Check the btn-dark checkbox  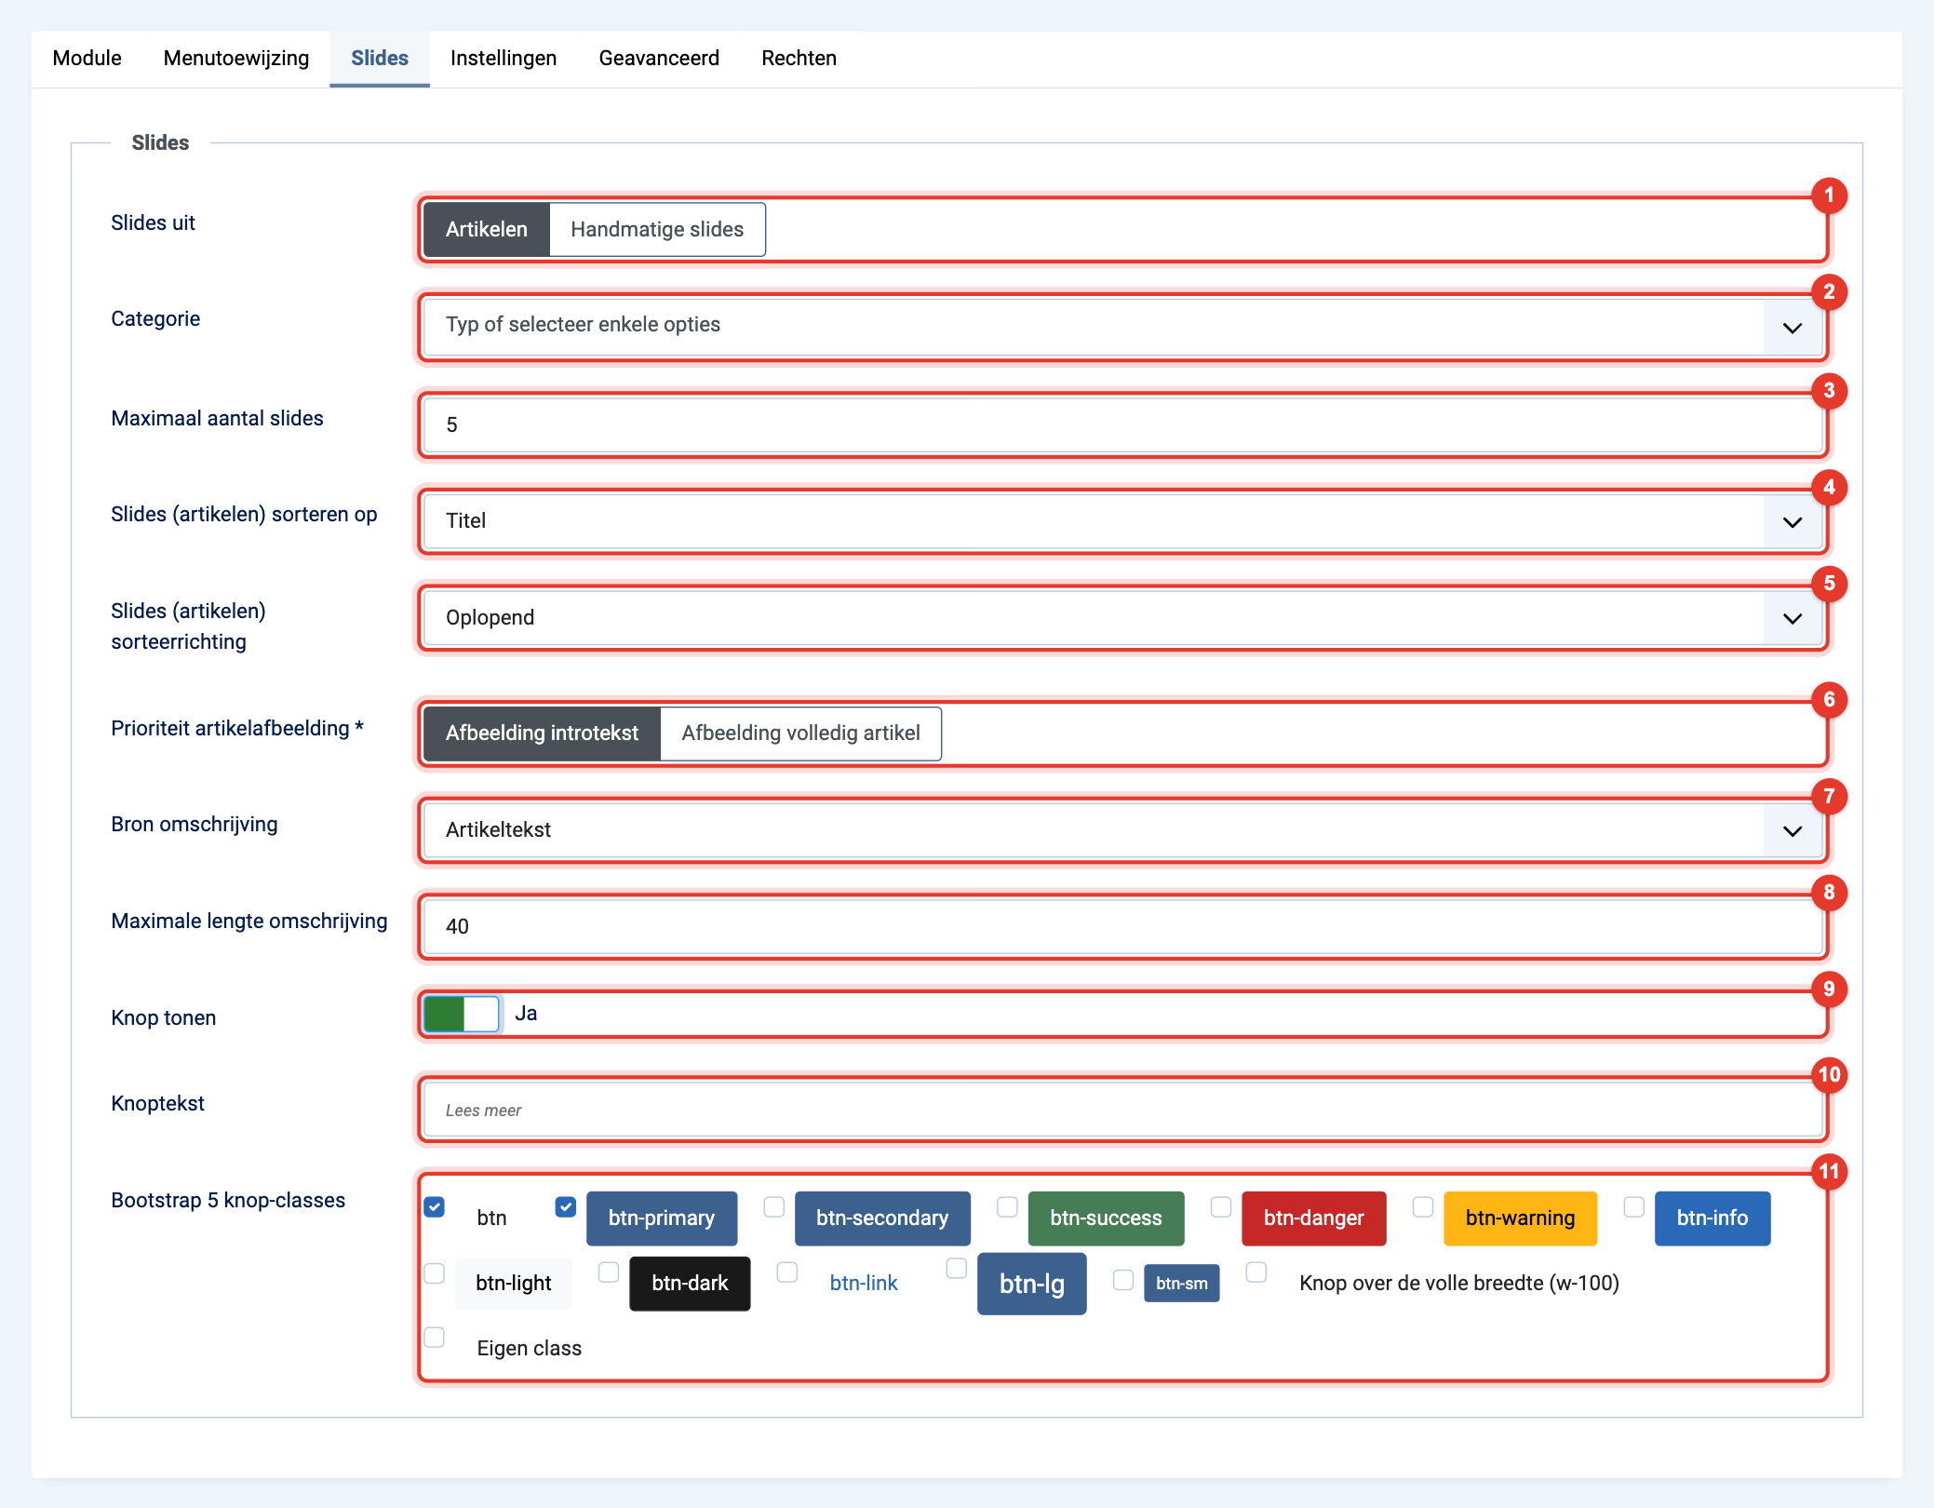pos(609,1272)
